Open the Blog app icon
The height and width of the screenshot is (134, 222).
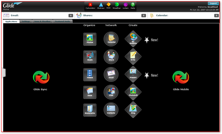(x=133, y=110)
